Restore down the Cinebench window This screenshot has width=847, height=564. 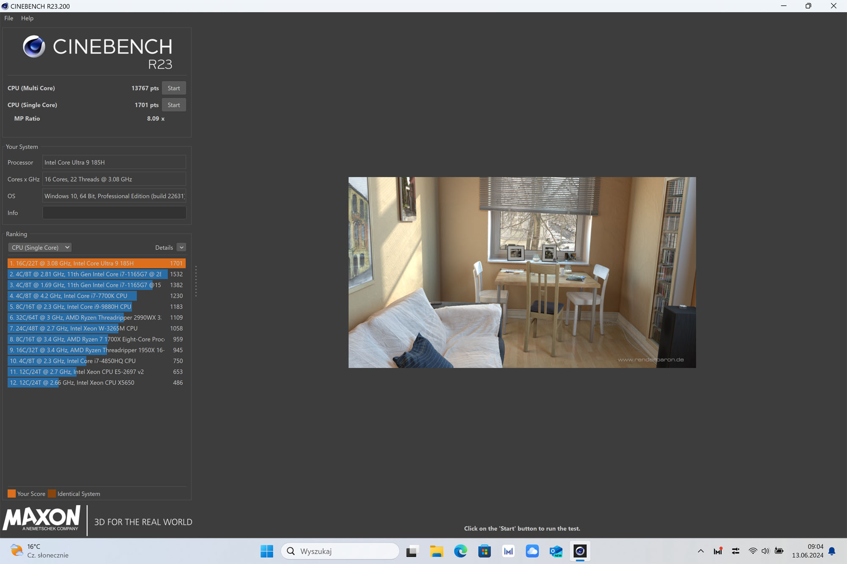point(808,6)
